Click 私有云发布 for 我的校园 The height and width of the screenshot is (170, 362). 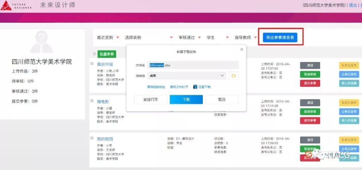(349, 140)
